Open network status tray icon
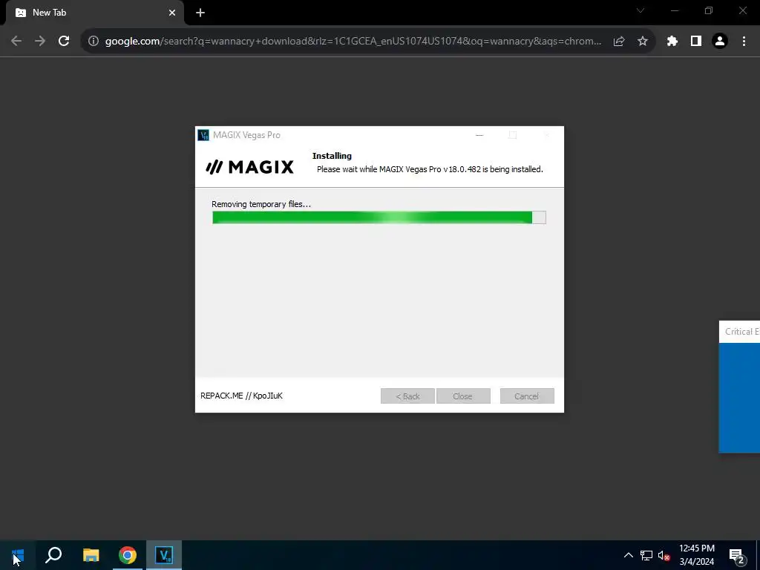 pyautogui.click(x=646, y=555)
